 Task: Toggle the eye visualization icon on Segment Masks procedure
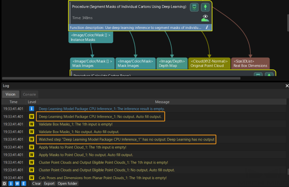205,18
